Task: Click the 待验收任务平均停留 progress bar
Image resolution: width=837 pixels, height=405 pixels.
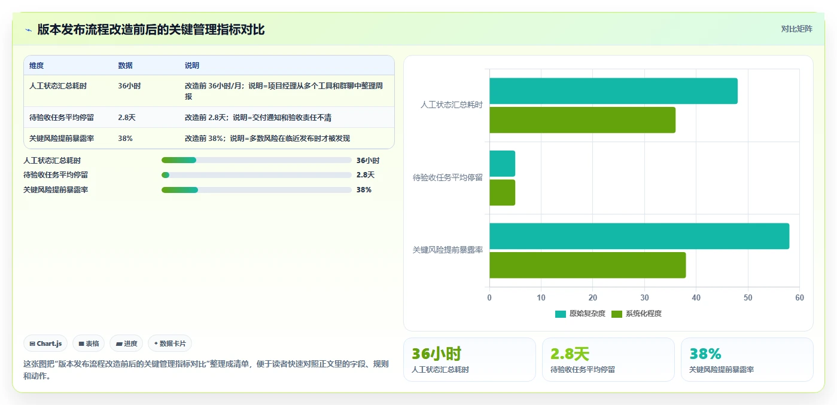Action: [x=256, y=175]
